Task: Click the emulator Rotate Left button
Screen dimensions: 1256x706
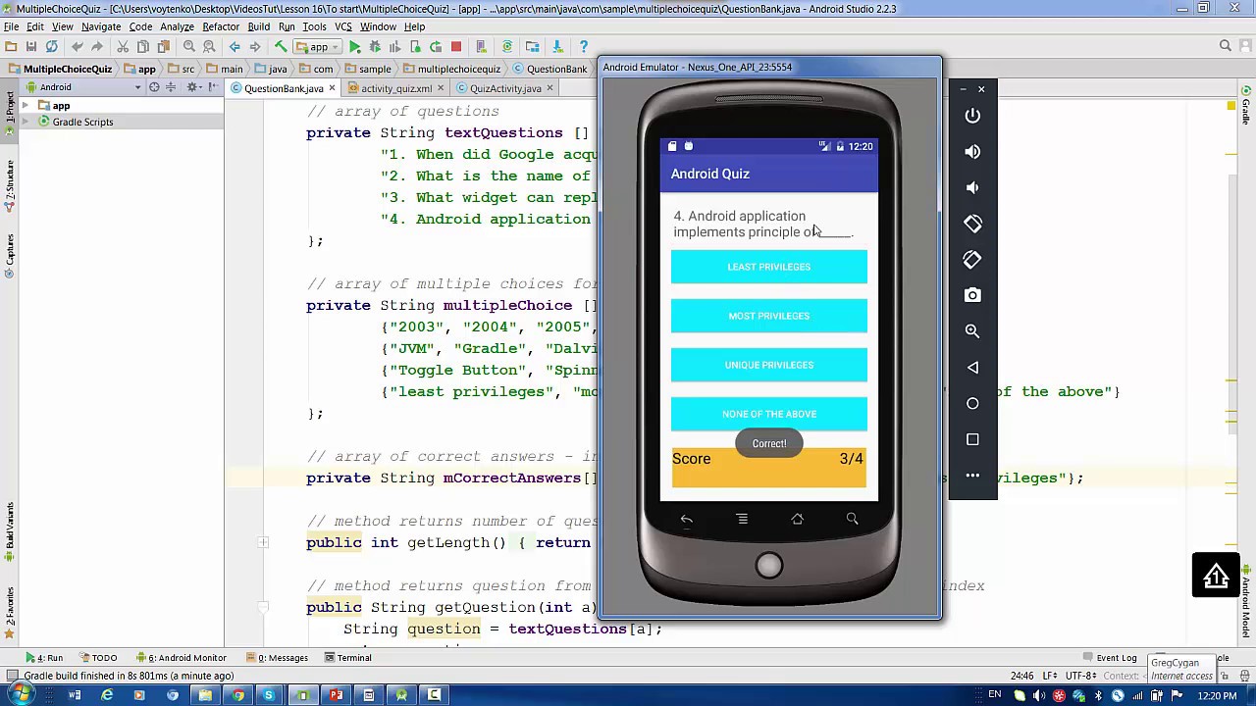Action: coord(972,224)
